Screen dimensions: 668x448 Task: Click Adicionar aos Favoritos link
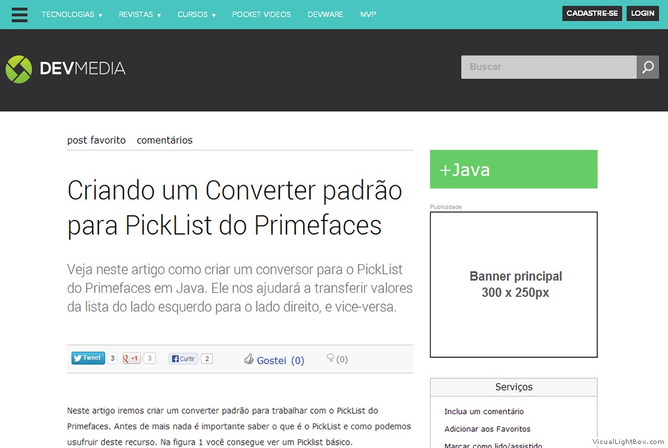[x=488, y=429]
